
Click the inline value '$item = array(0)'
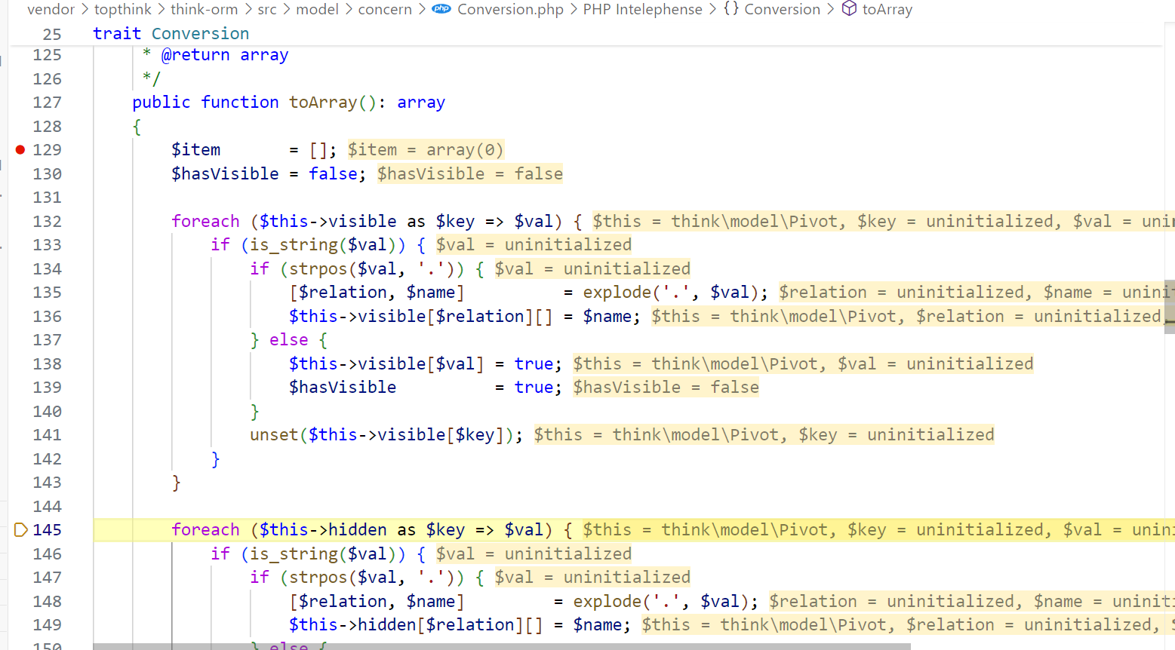426,150
